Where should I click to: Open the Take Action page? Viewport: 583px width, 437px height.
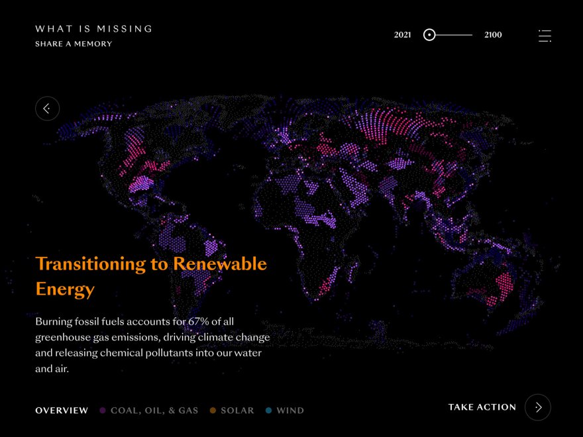point(482,407)
